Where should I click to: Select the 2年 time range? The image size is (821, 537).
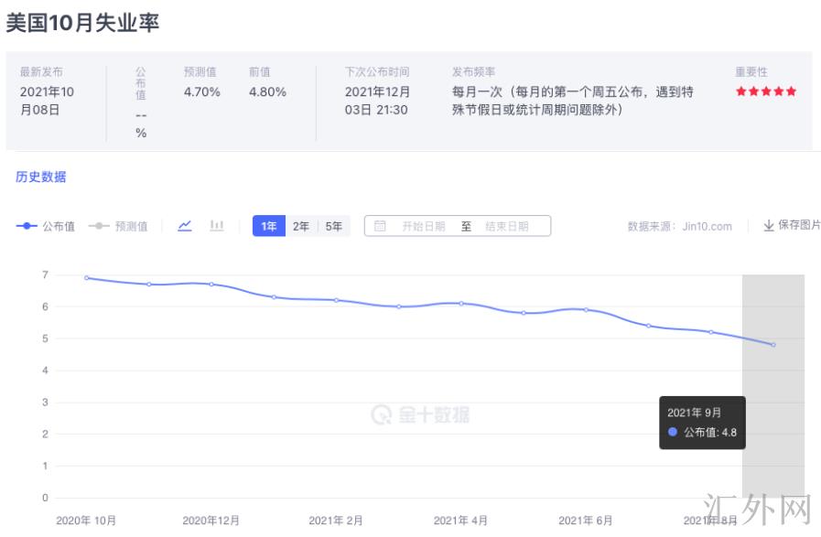(301, 226)
